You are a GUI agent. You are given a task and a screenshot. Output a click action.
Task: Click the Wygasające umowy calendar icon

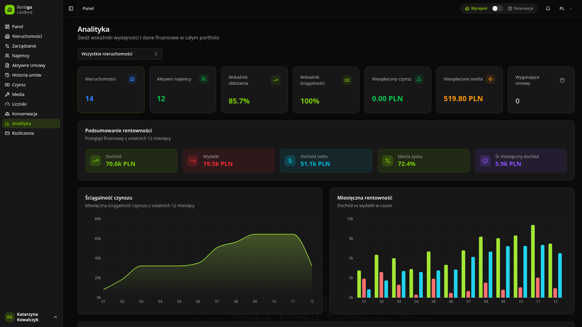[x=562, y=80]
